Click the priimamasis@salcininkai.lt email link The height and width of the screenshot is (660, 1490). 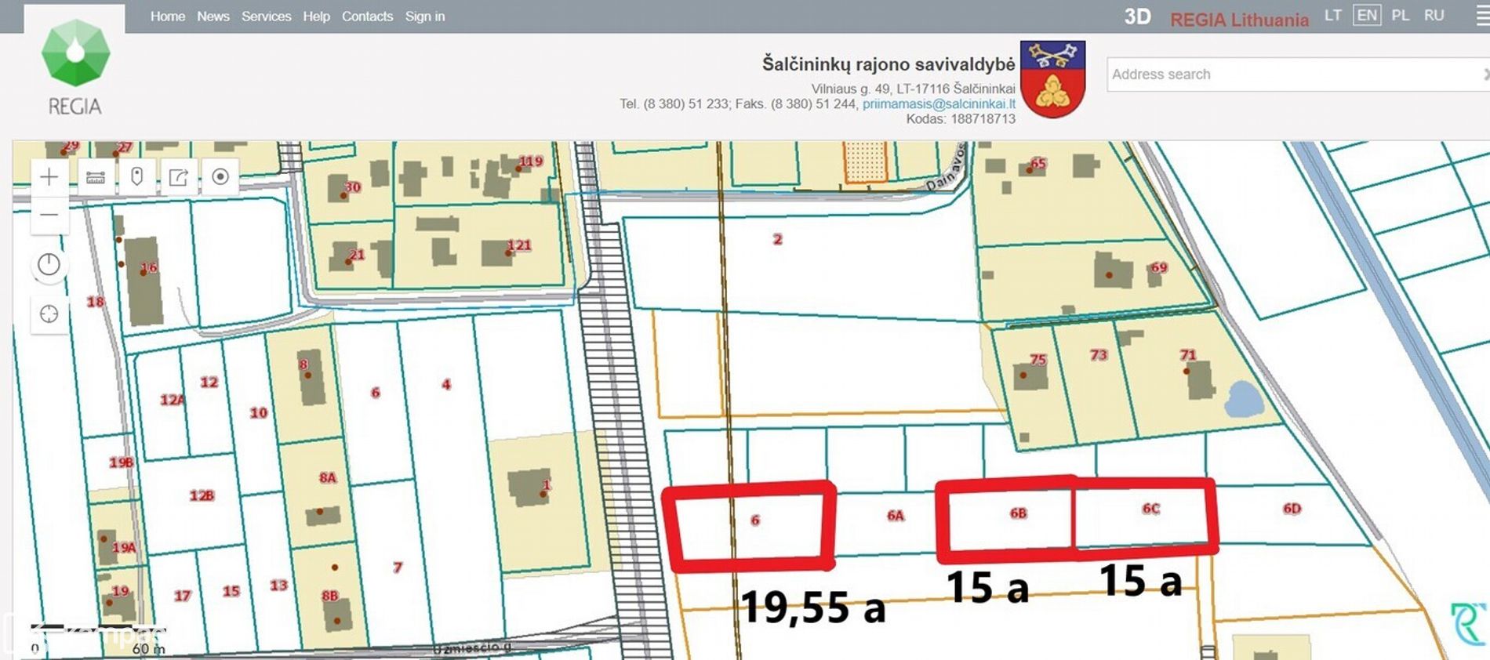(939, 103)
